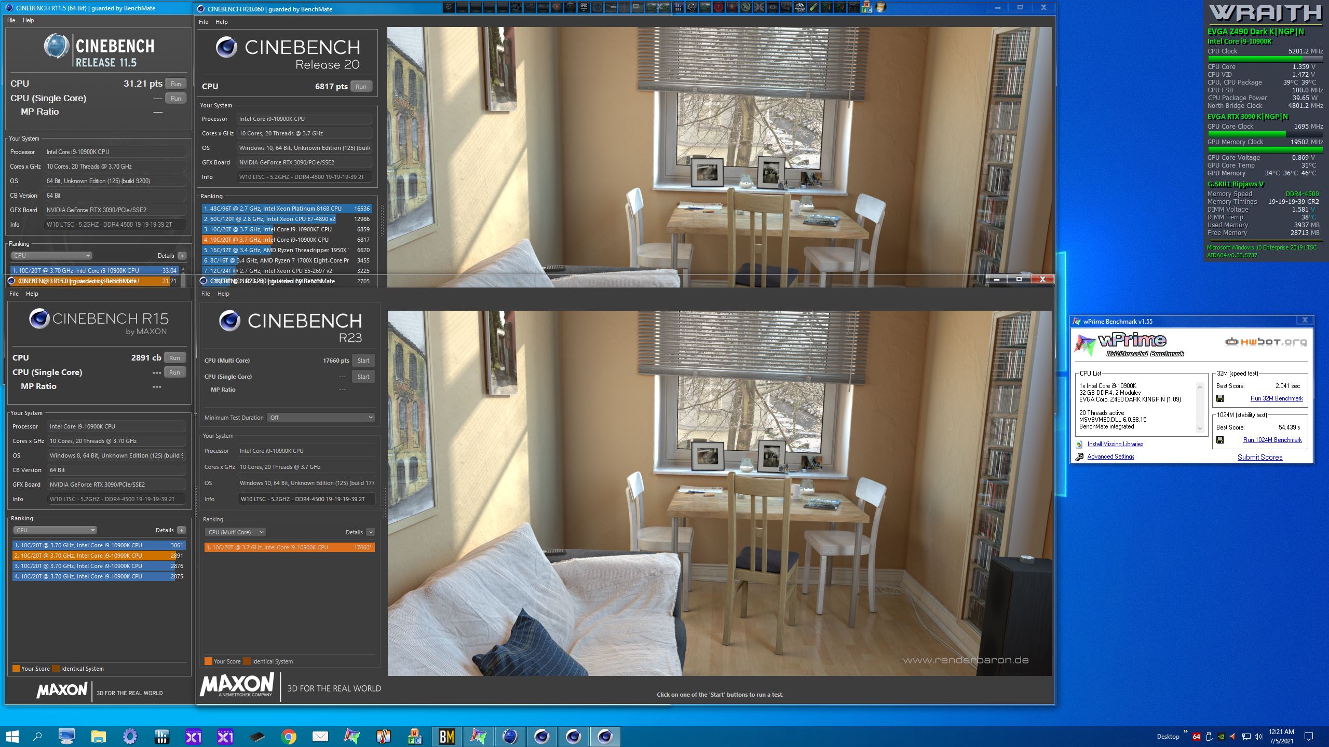Image resolution: width=1329 pixels, height=747 pixels.
Task: Open the CPU ranking dropdown in Cinebench R15
Action: point(55,530)
